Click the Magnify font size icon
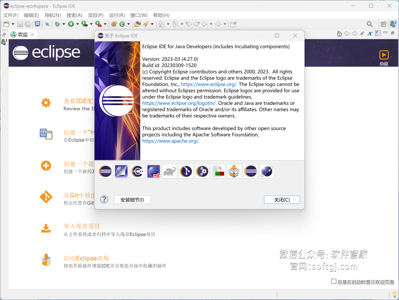Screen dimensions: 399x300 [370, 34]
